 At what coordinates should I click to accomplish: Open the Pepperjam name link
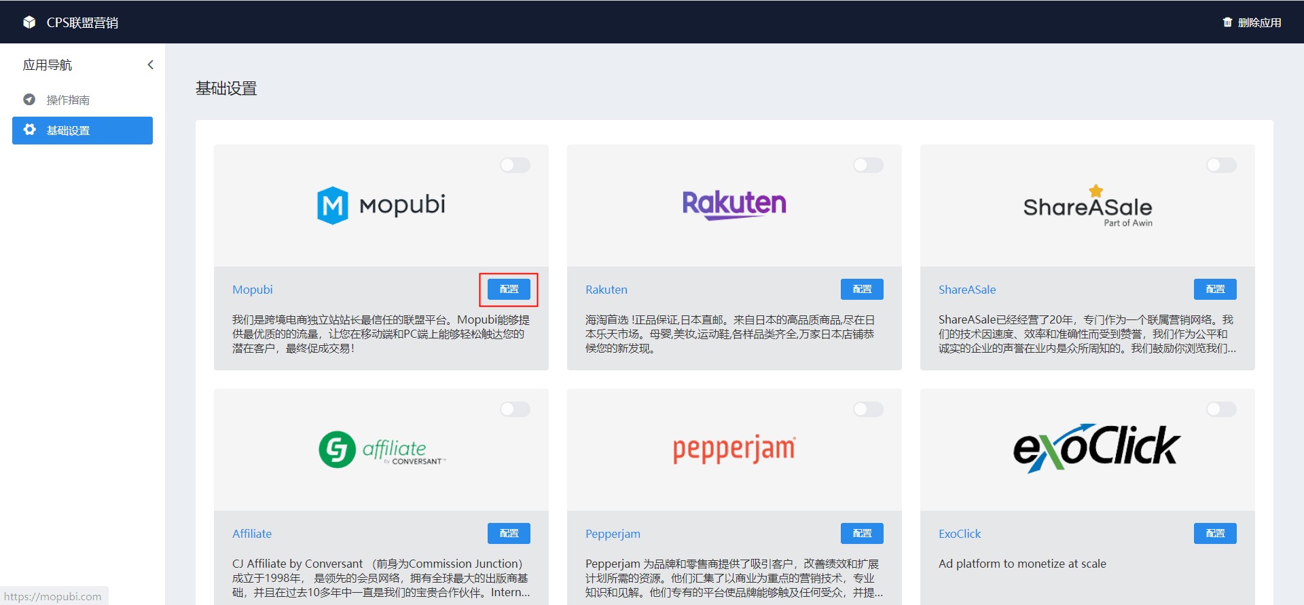[613, 534]
